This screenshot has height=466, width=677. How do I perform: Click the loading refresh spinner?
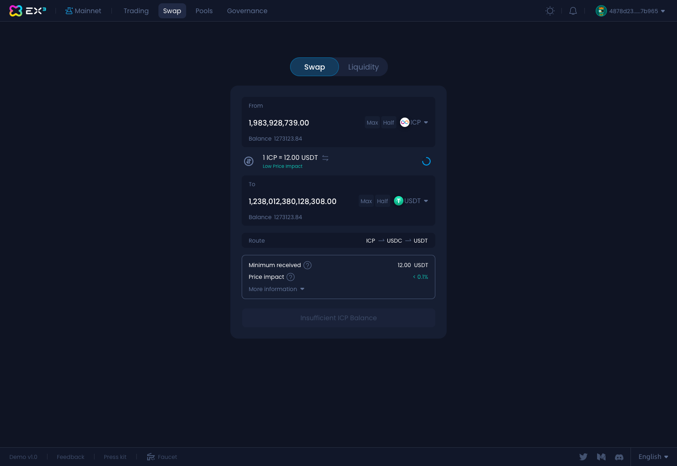426,161
